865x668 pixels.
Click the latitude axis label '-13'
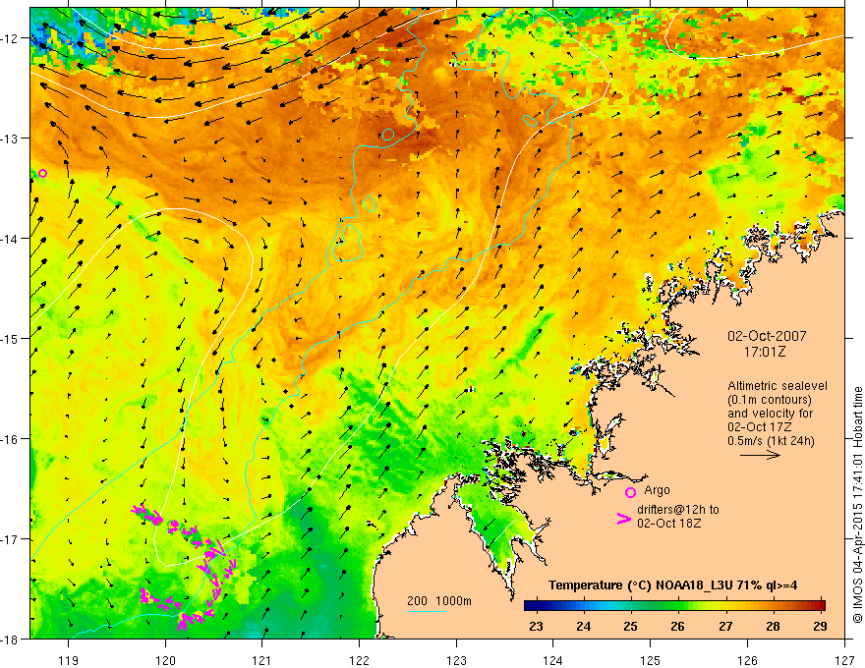(11, 138)
